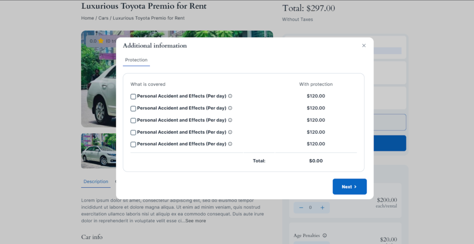The image size is (474, 244).
Task: Select the Protection tab
Action: (137, 60)
